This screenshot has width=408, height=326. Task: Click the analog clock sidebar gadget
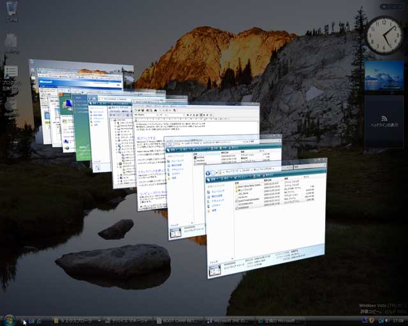(384, 35)
